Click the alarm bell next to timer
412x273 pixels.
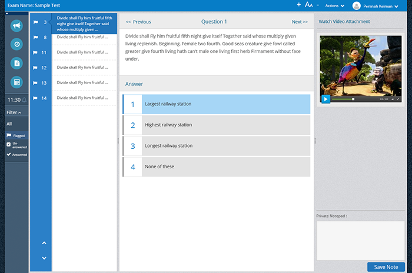(x=25, y=100)
